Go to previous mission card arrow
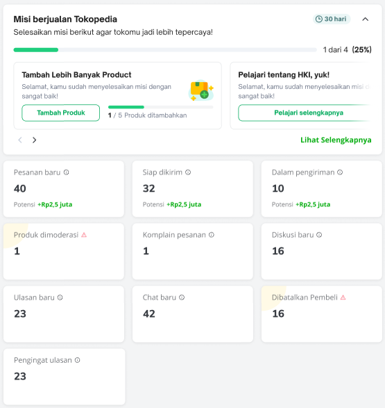 click(x=20, y=140)
